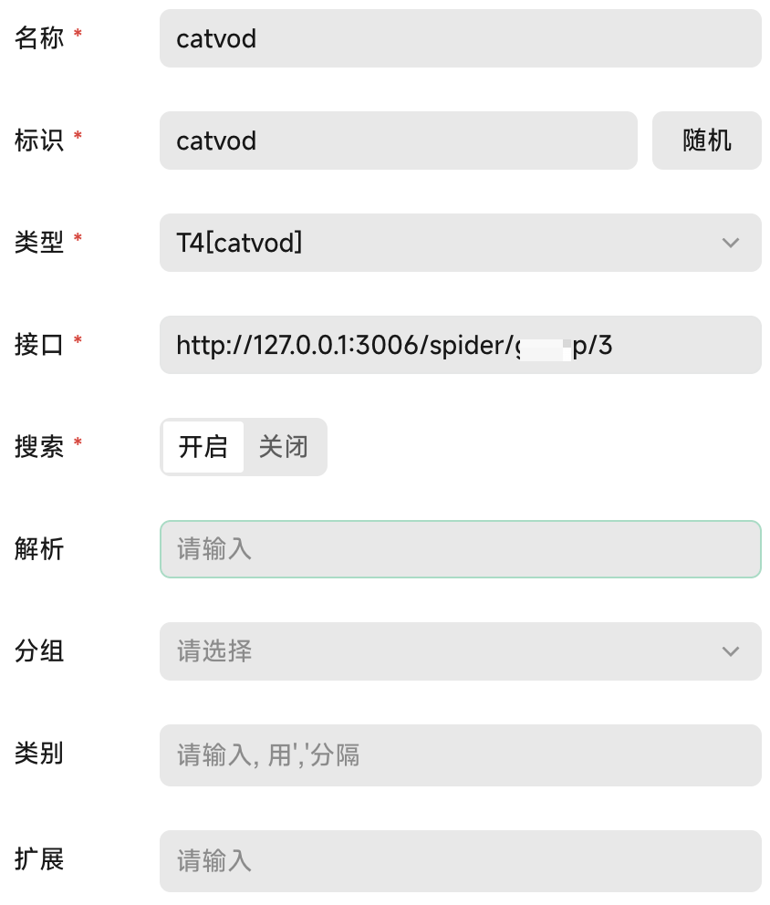Click the 名称 field label
Image resolution: width=770 pixels, height=905 pixels.
pos(39,38)
